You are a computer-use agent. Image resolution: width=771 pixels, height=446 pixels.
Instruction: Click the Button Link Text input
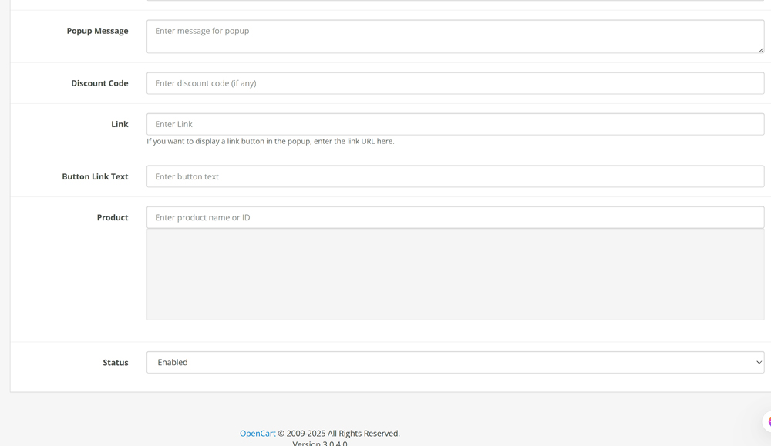click(x=455, y=176)
